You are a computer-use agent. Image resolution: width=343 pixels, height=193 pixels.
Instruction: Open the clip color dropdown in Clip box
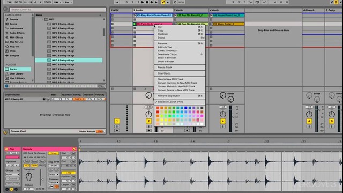pyautogui.click(x=12, y=157)
